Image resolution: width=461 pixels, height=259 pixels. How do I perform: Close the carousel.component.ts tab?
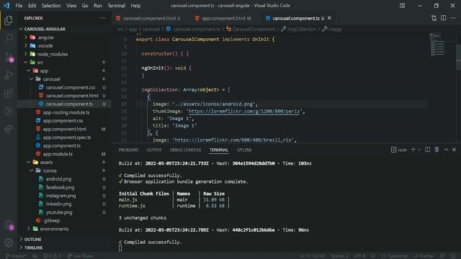(329, 18)
